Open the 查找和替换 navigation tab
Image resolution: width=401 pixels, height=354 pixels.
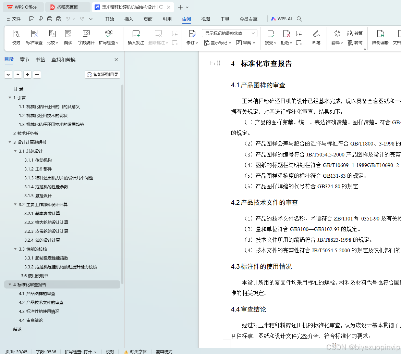(63, 60)
